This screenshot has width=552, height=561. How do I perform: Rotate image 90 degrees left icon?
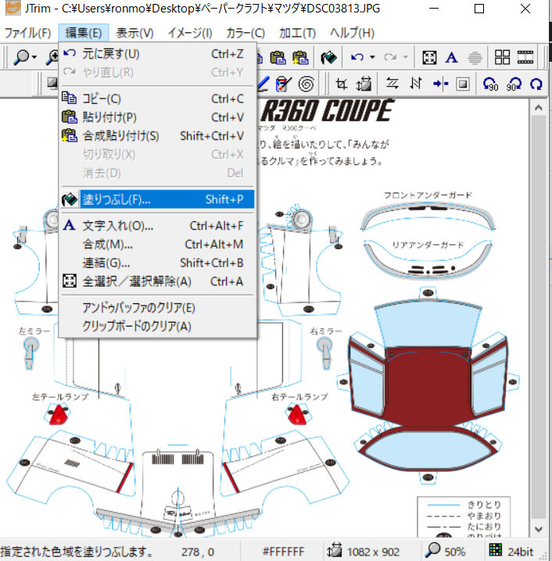coord(490,84)
